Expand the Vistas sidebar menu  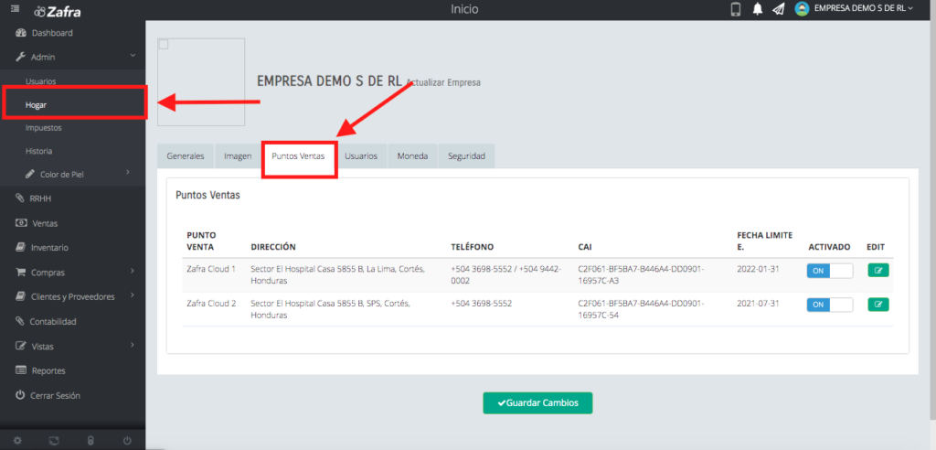tap(72, 346)
